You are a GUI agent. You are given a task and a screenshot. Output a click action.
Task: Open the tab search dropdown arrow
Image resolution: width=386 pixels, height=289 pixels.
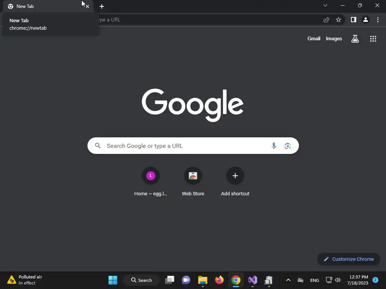click(x=325, y=5)
